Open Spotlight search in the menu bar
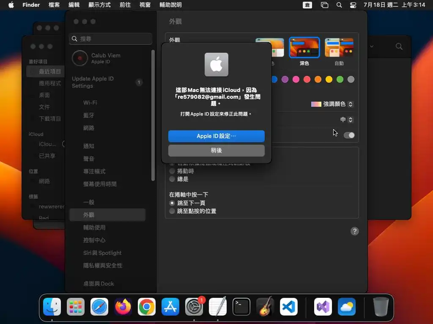Image resolution: width=433 pixels, height=324 pixels. (339, 5)
